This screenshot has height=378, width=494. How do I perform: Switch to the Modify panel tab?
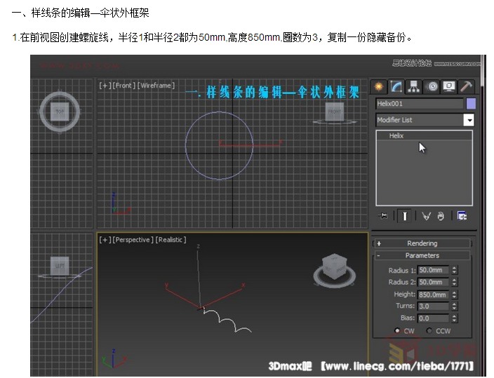[x=396, y=86]
